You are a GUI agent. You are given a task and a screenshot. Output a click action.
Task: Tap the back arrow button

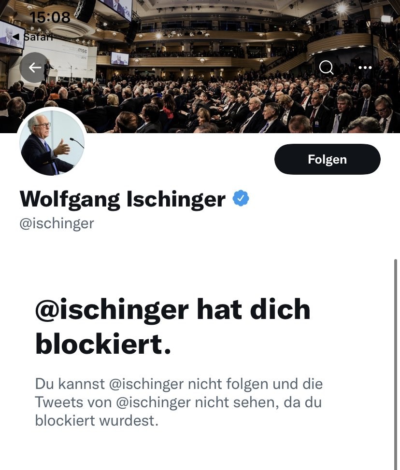35,68
